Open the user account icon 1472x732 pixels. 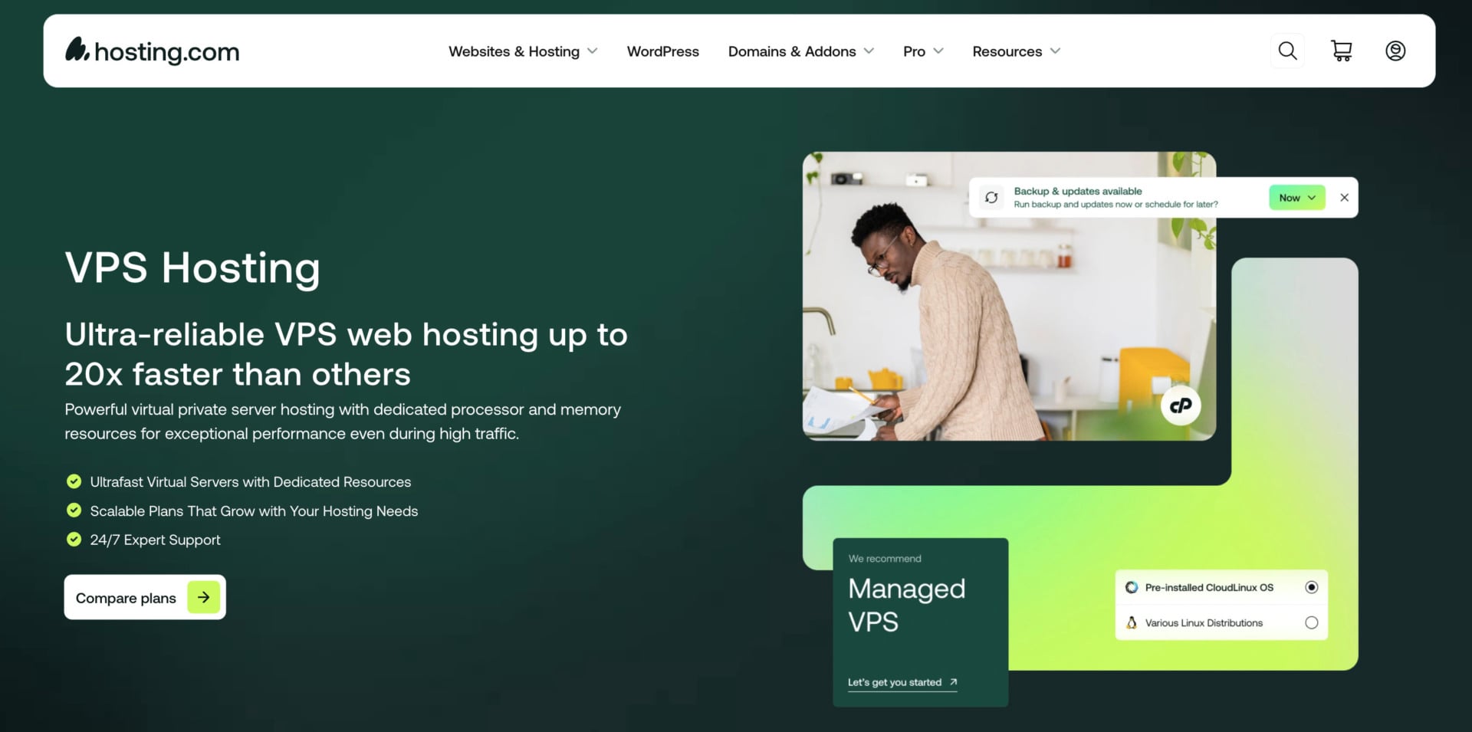pyautogui.click(x=1395, y=51)
